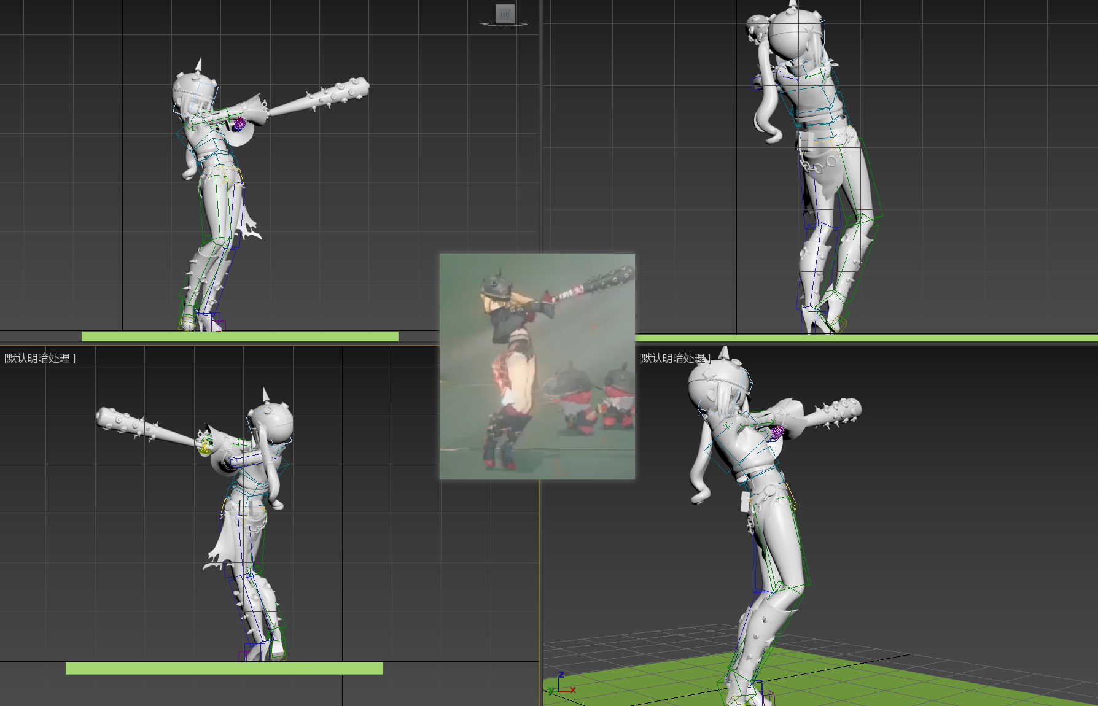Select magenta hand helper in top-left viewport
The width and height of the screenshot is (1098, 706).
coord(238,125)
